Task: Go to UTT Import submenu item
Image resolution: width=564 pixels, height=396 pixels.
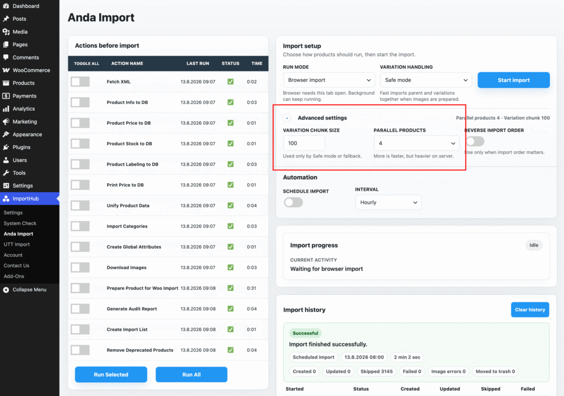Action: click(x=17, y=244)
